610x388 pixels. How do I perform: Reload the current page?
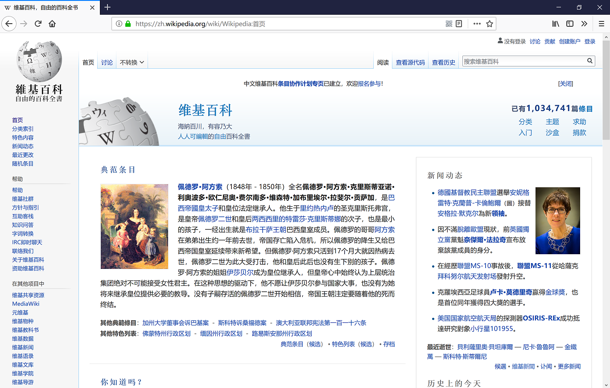click(38, 24)
